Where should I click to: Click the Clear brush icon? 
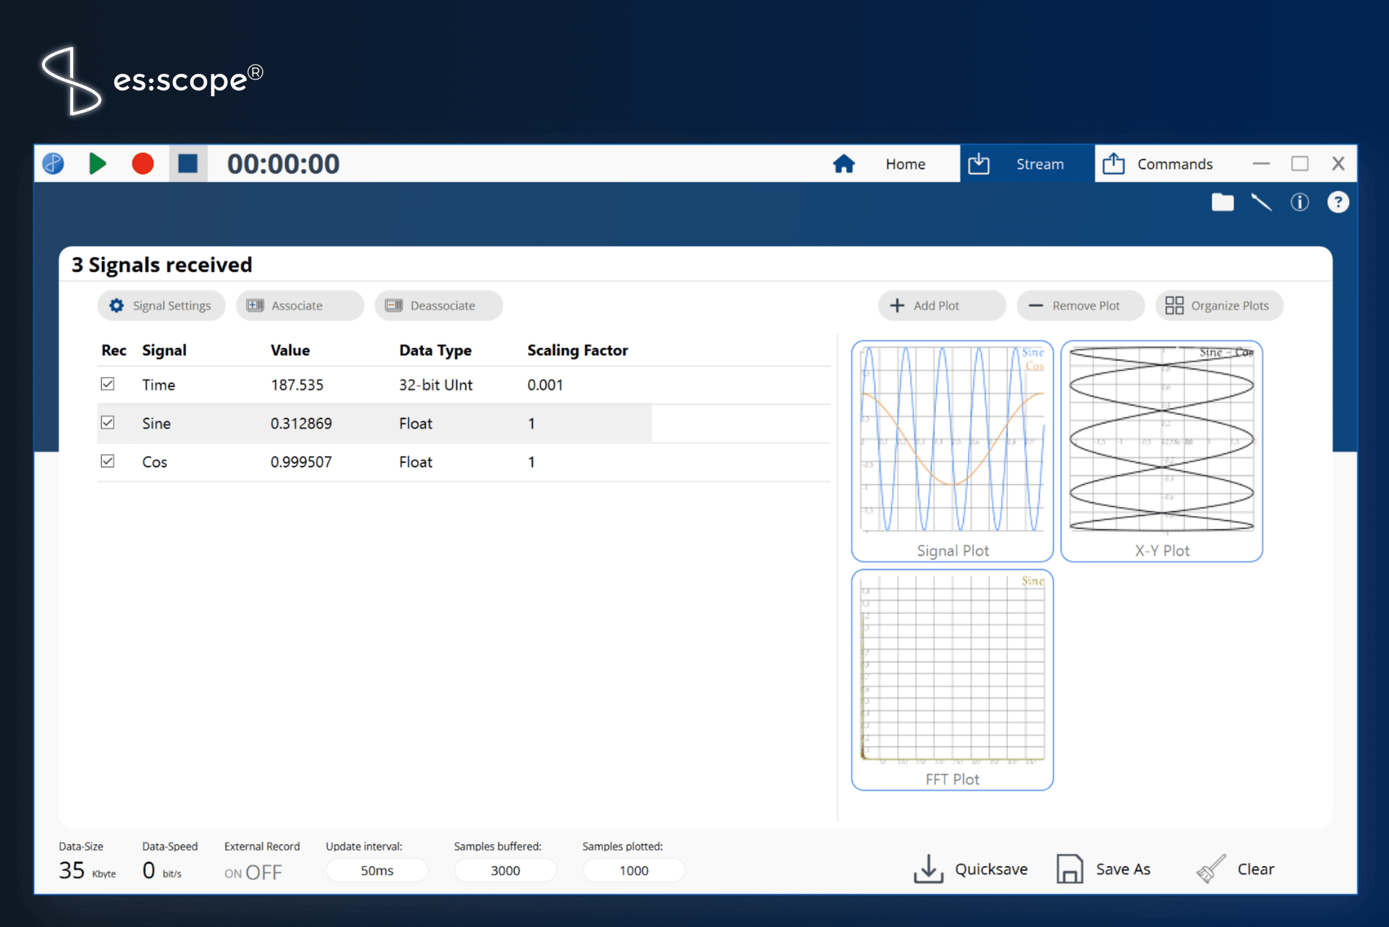(1211, 869)
